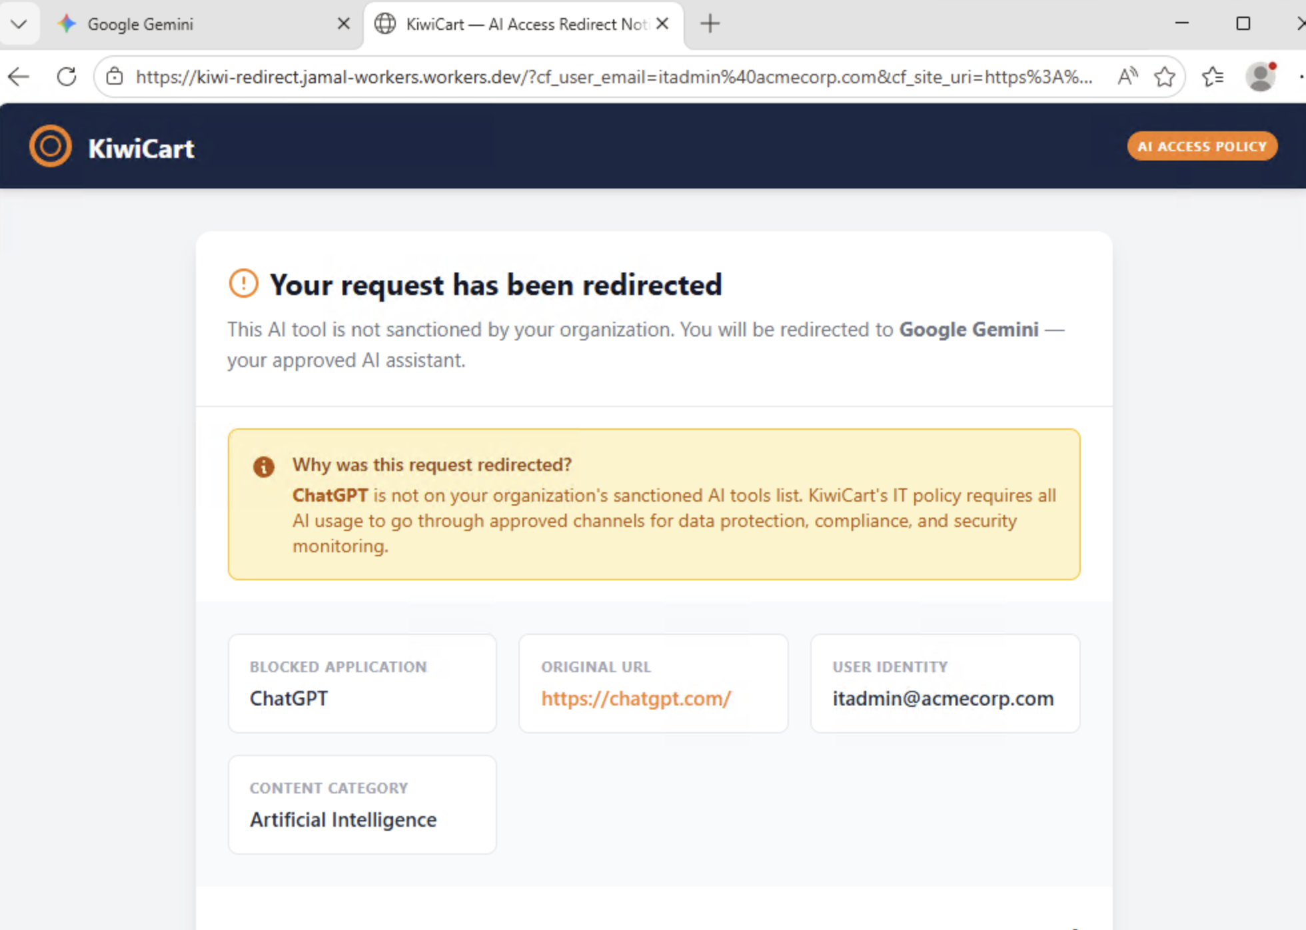Go back to the previous page
Viewport: 1306px width, 930px height.
click(19, 77)
